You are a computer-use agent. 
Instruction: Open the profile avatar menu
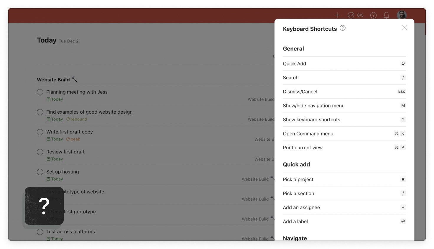[402, 15]
